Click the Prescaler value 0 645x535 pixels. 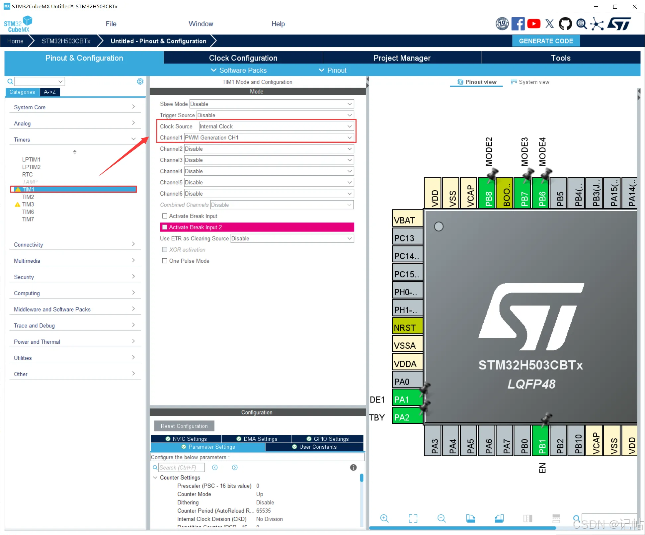[258, 486]
